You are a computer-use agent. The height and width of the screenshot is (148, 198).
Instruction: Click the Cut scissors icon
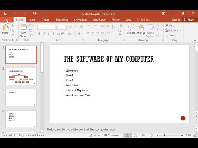12,25
